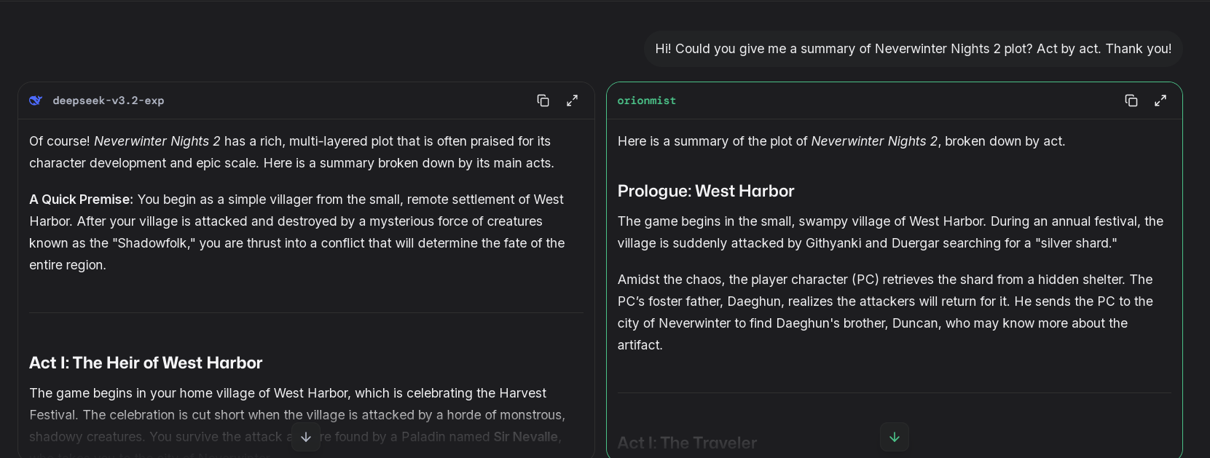
Task: Click the user's Neverwinter Nights 2 prompt
Action: [913, 49]
